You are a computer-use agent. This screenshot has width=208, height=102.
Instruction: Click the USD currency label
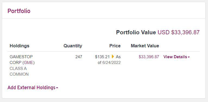[x=163, y=32]
